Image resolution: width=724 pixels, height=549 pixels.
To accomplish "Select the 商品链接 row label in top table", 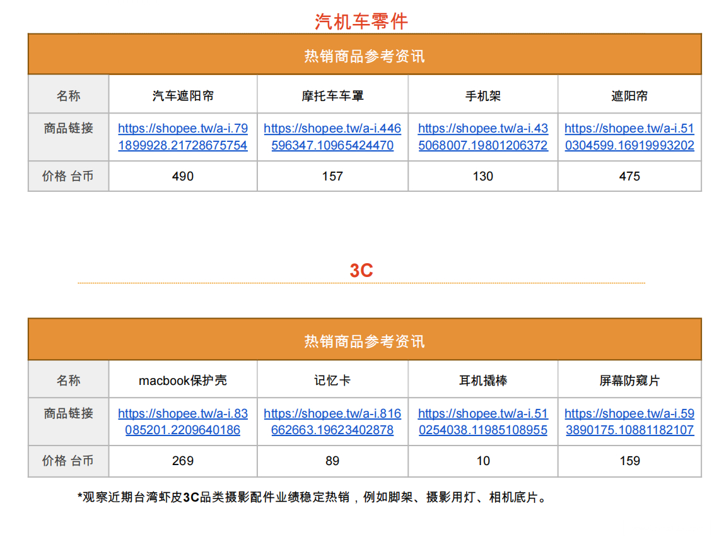I will pos(68,137).
